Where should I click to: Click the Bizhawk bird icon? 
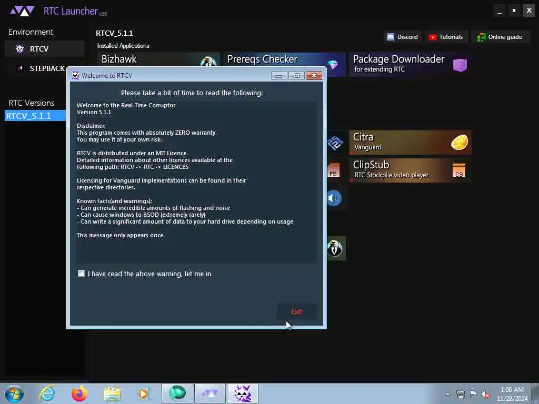click(208, 62)
